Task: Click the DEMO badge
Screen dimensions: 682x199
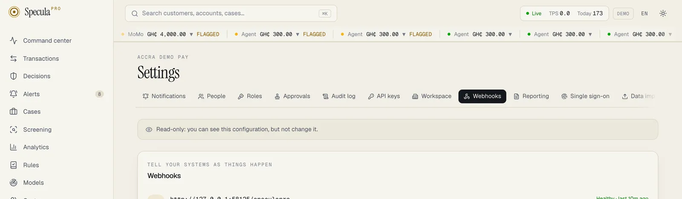Action: 623,14
